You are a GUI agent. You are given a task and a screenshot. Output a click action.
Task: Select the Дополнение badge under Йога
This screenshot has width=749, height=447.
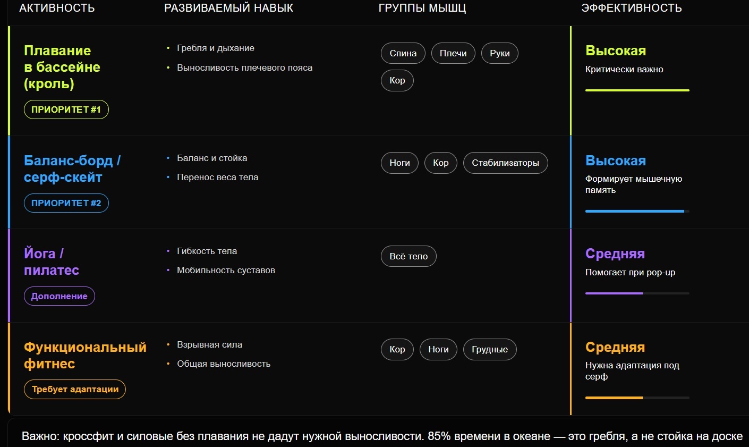tap(59, 296)
